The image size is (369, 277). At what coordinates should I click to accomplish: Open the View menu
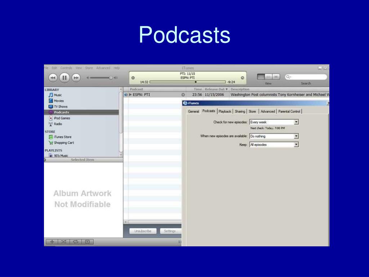(79, 68)
